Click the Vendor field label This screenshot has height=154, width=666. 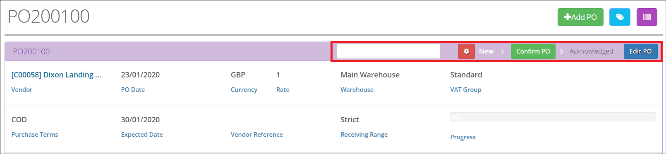(x=22, y=89)
